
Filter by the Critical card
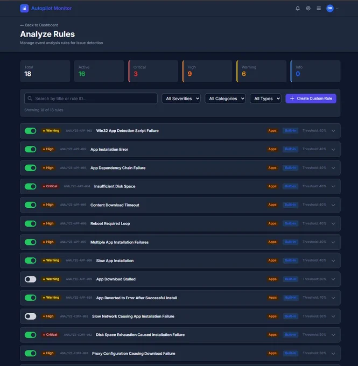[153, 71]
